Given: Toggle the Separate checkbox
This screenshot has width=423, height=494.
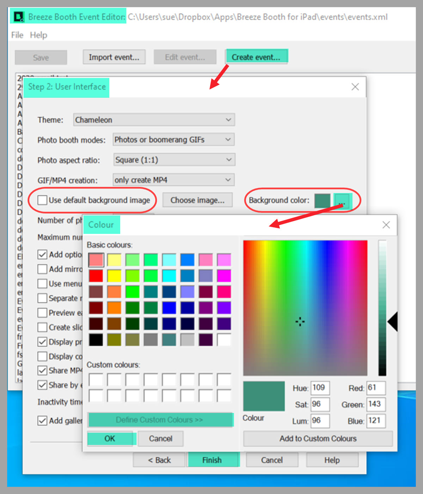Looking at the screenshot, I should (42, 298).
